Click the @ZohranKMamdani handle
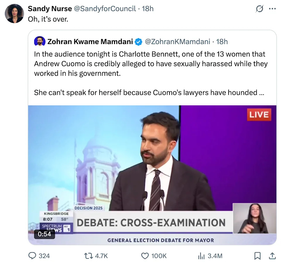 (177, 42)
